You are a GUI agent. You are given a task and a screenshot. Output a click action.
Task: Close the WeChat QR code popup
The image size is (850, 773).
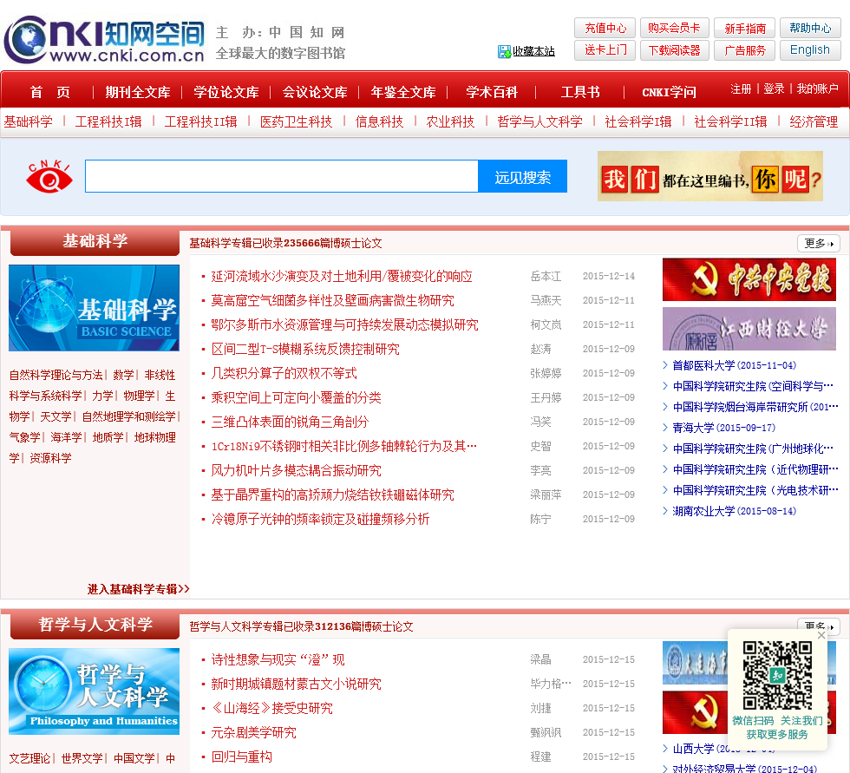[821, 635]
